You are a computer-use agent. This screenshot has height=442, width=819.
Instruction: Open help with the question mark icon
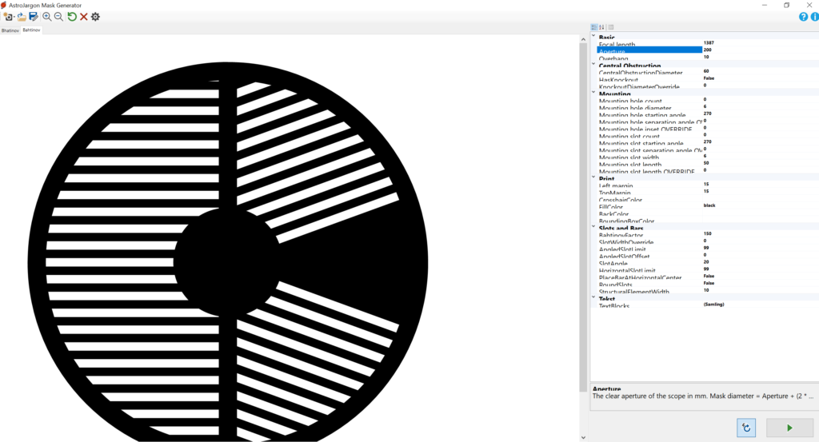point(803,17)
